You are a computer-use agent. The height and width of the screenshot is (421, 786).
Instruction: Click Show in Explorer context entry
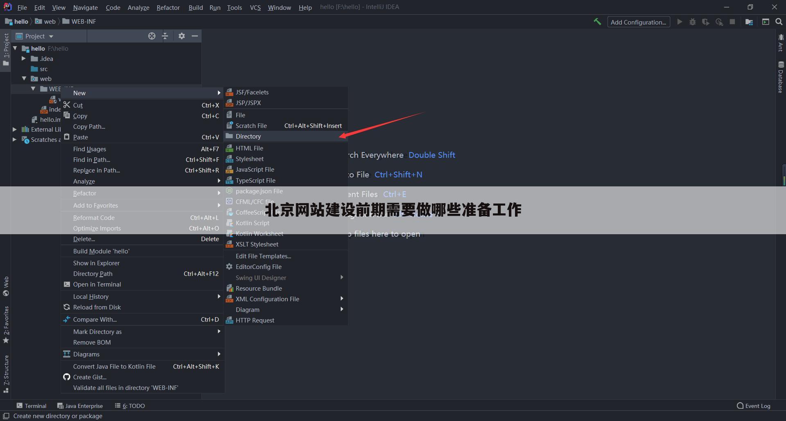pos(142,263)
